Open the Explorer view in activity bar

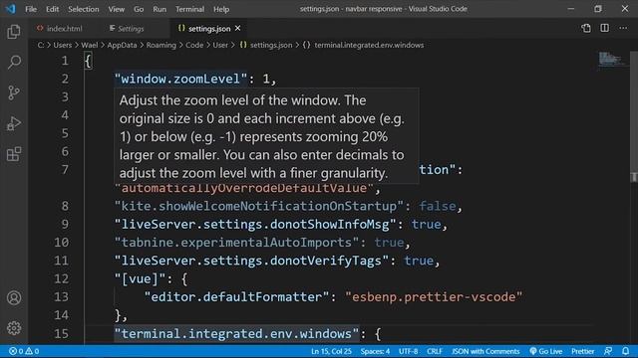coord(14,32)
